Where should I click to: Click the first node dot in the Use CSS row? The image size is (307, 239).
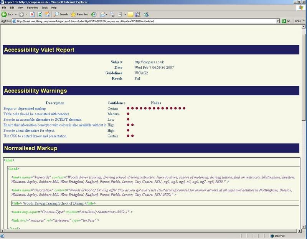(x=128, y=136)
